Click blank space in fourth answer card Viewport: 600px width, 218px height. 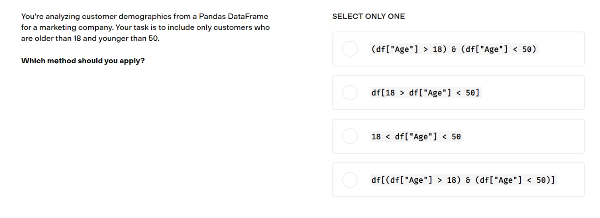coord(571,180)
